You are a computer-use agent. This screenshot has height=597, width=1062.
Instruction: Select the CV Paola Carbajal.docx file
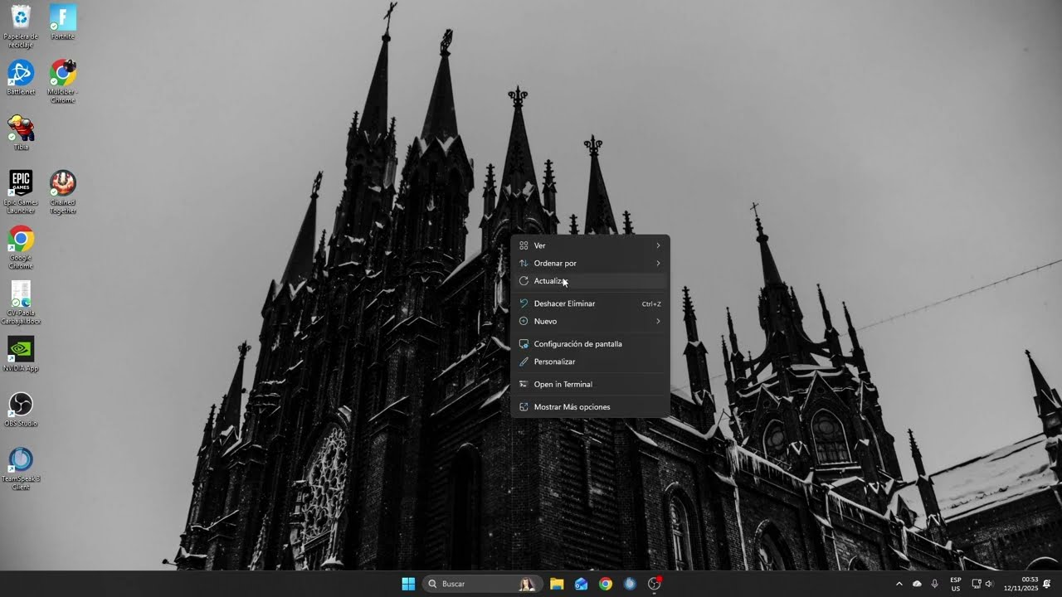[x=21, y=303]
